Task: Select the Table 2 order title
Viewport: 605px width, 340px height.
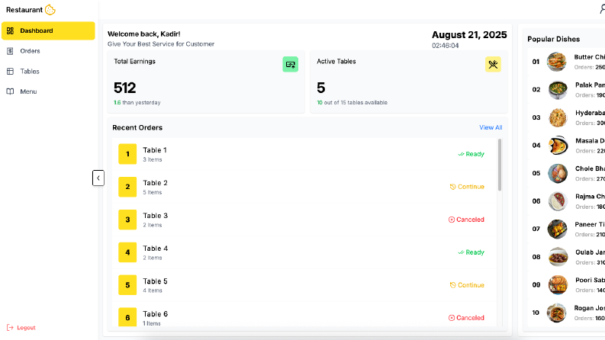Action: click(155, 183)
